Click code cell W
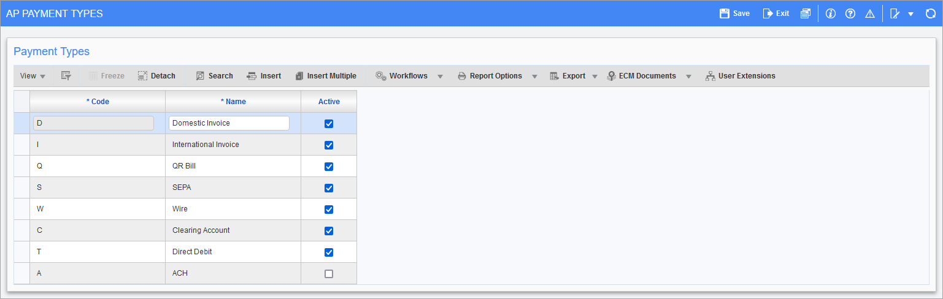 (98, 209)
